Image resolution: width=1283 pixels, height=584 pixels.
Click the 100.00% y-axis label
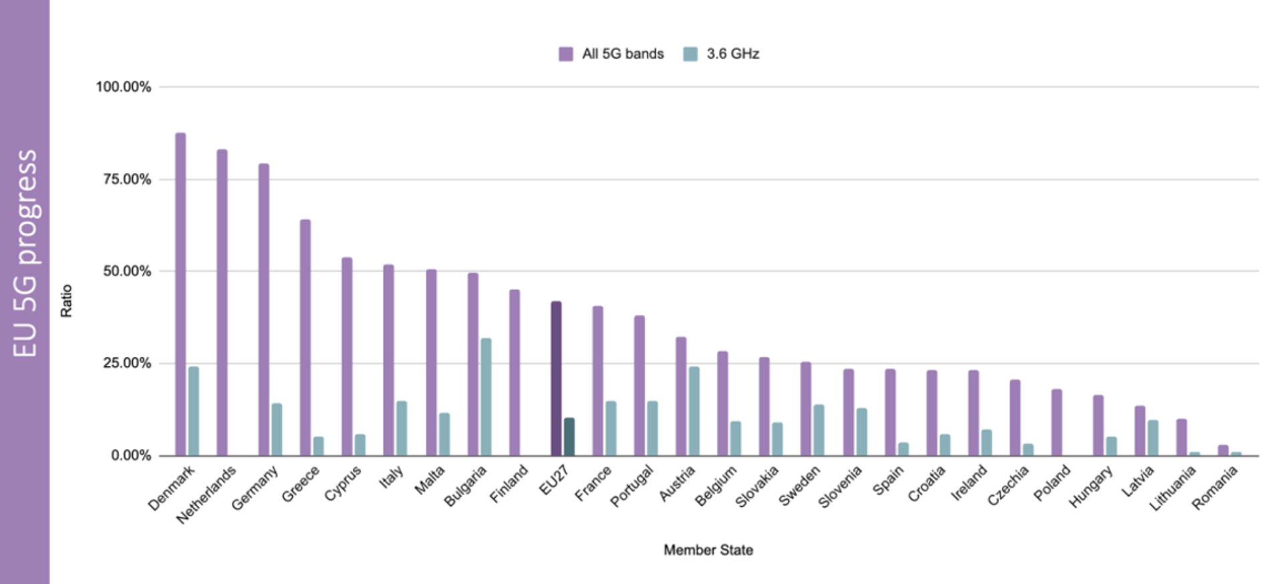124,87
